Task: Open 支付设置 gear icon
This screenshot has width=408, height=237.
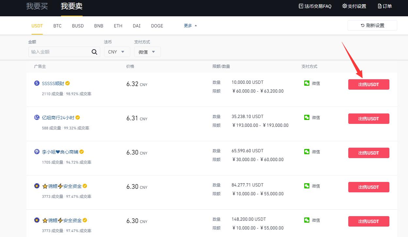Action: coord(344,6)
